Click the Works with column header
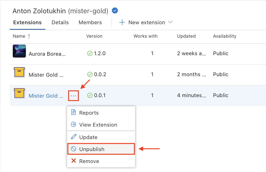266x172 pixels. point(146,36)
